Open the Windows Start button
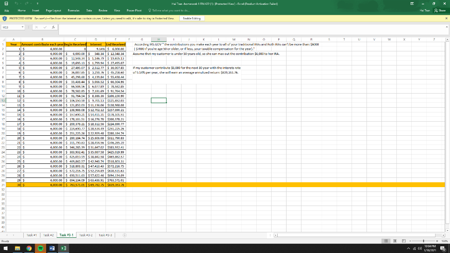Image resolution: width=450 pixels, height=253 pixels. click(x=5, y=248)
